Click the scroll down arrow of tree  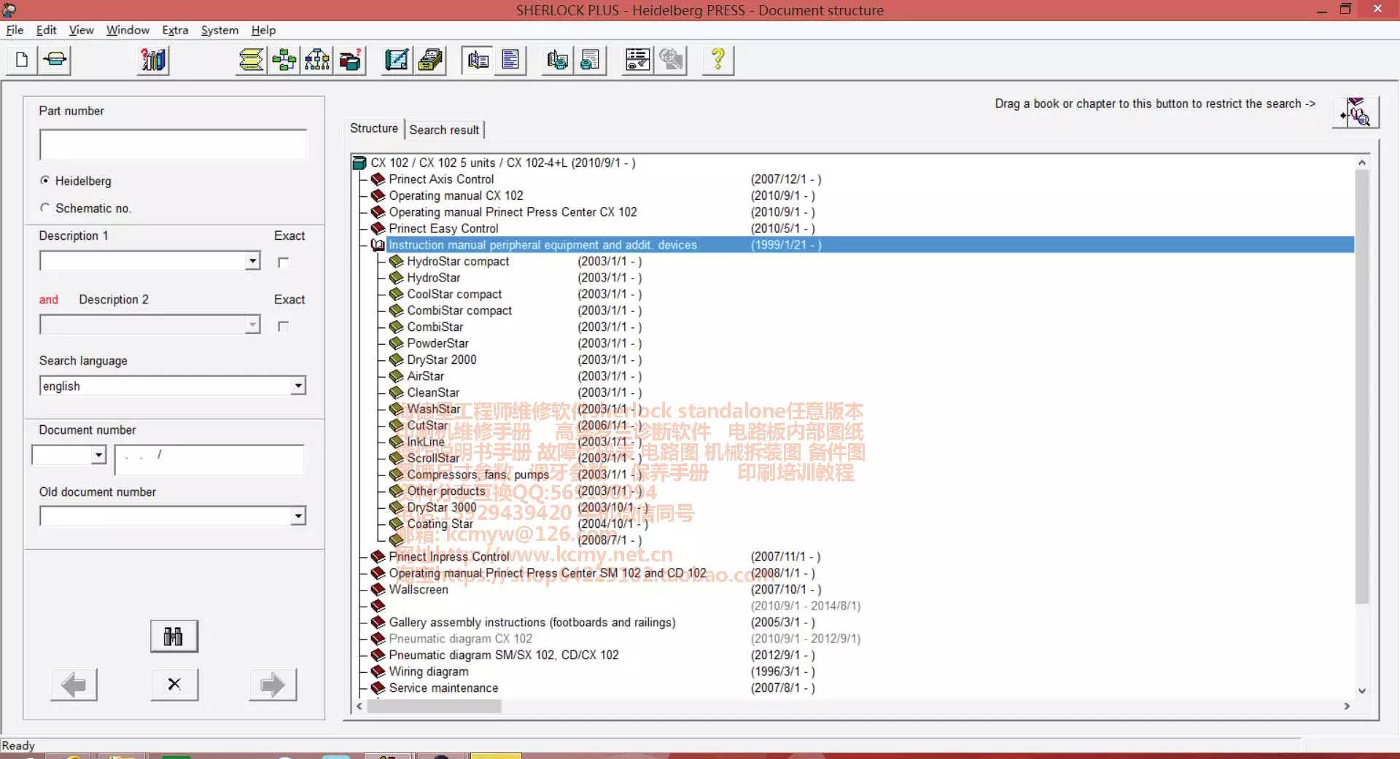pos(1361,690)
